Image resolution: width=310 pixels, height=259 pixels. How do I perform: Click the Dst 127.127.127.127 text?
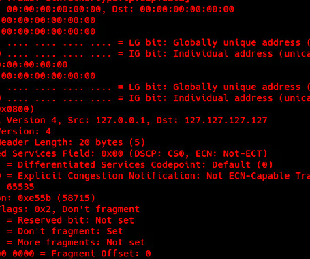[x=212, y=120]
